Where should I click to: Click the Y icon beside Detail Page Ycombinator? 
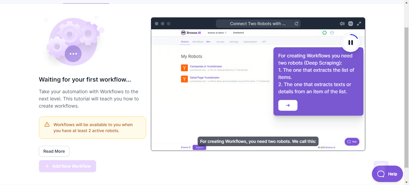(x=184, y=79)
